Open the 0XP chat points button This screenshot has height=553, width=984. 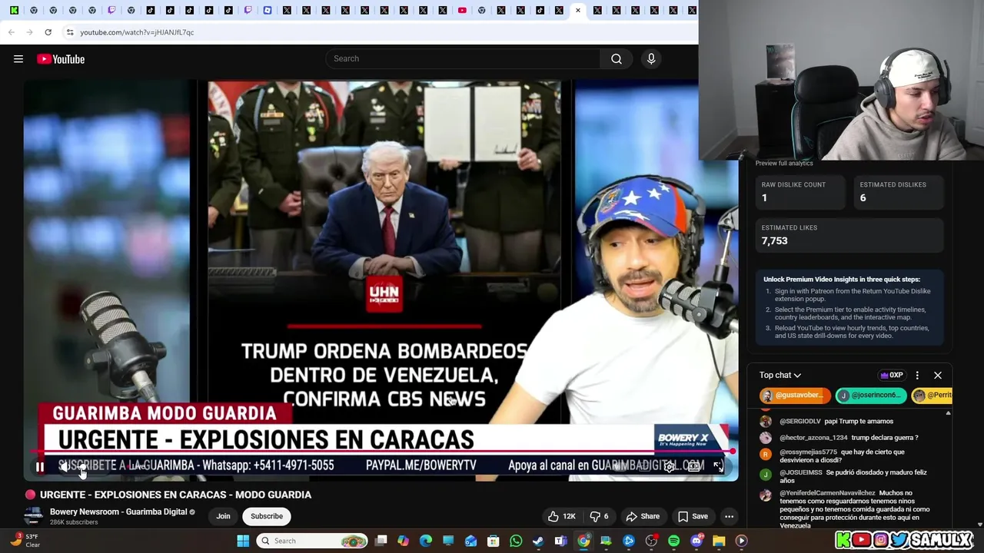point(892,376)
